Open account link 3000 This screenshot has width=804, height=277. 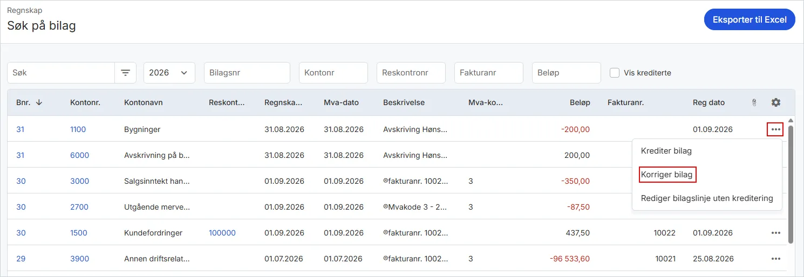(x=79, y=181)
